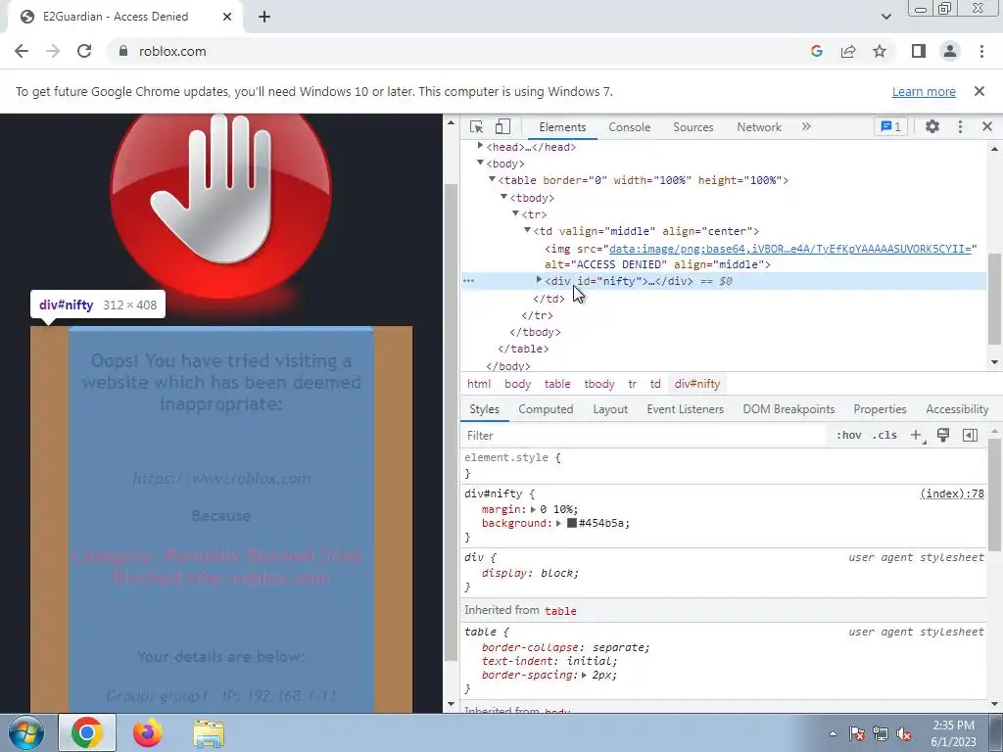Click the forward navigation arrow
Screen dimensions: 1003x752
53,51
